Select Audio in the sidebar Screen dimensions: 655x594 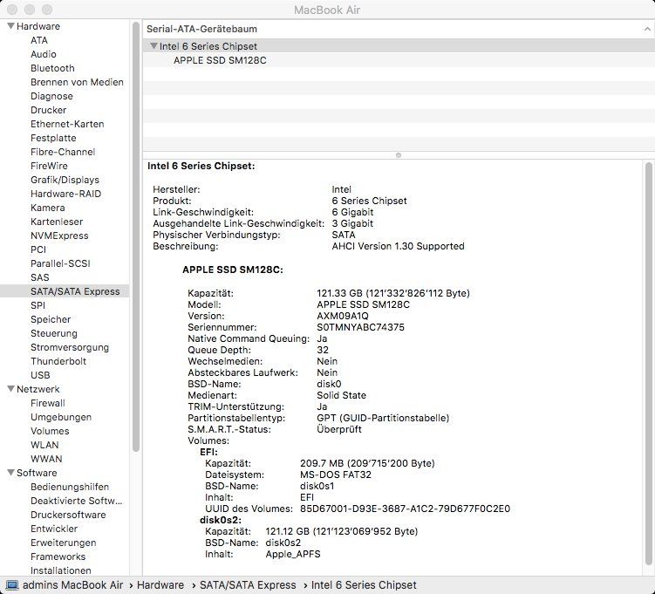(44, 54)
